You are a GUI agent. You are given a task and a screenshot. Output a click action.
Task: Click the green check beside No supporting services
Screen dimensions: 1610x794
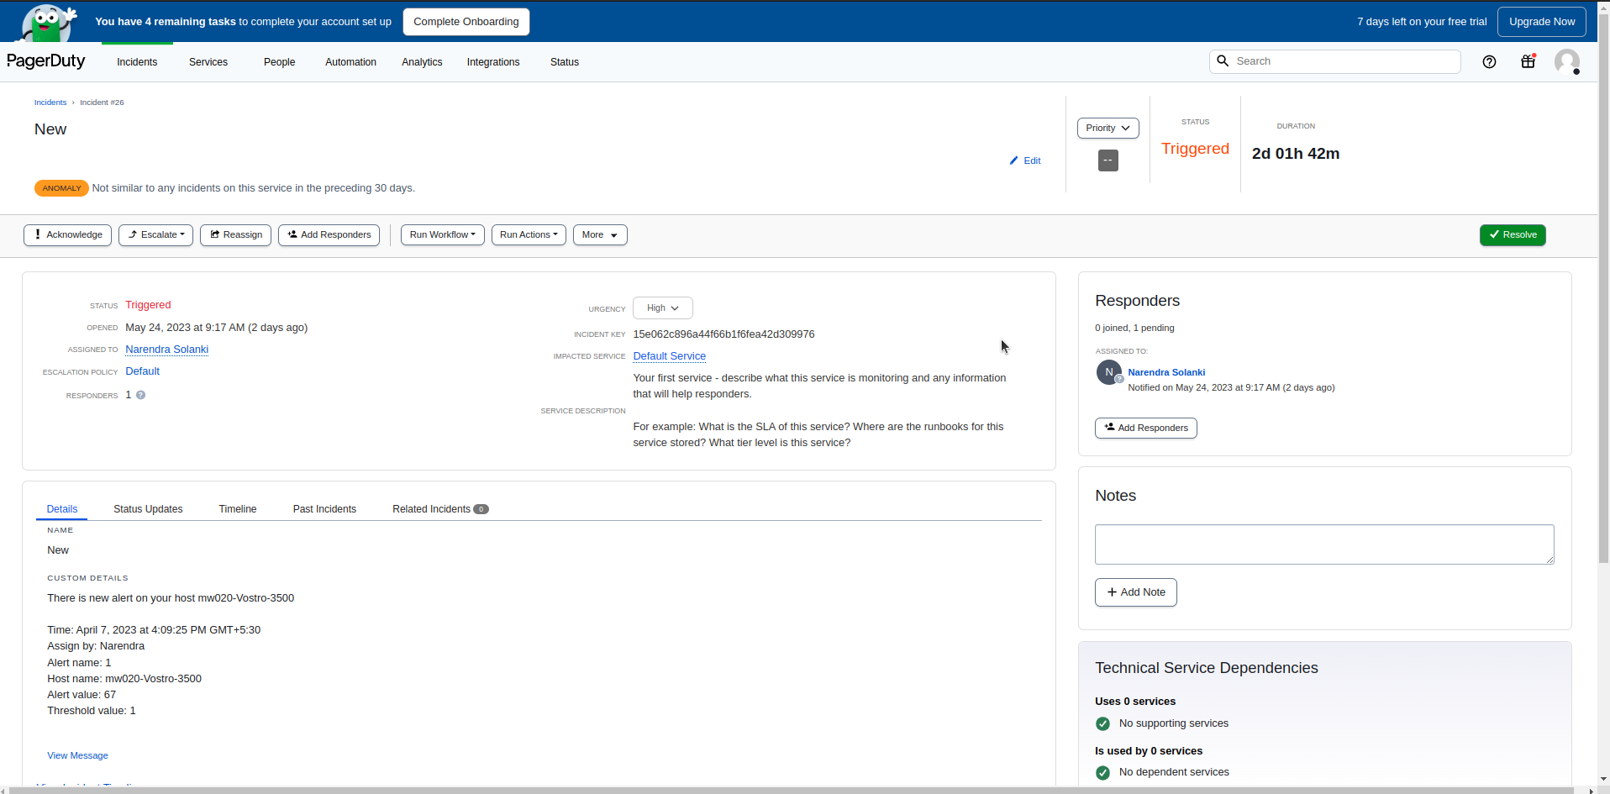point(1102,723)
